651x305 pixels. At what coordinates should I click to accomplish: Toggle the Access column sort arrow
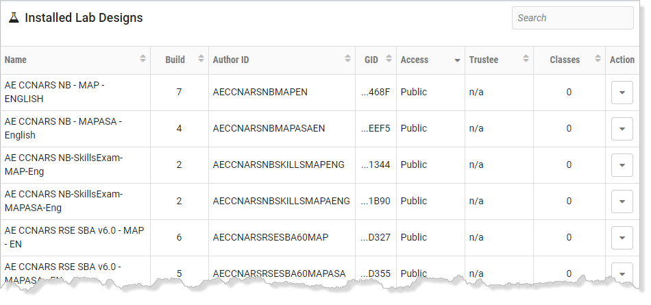point(457,61)
